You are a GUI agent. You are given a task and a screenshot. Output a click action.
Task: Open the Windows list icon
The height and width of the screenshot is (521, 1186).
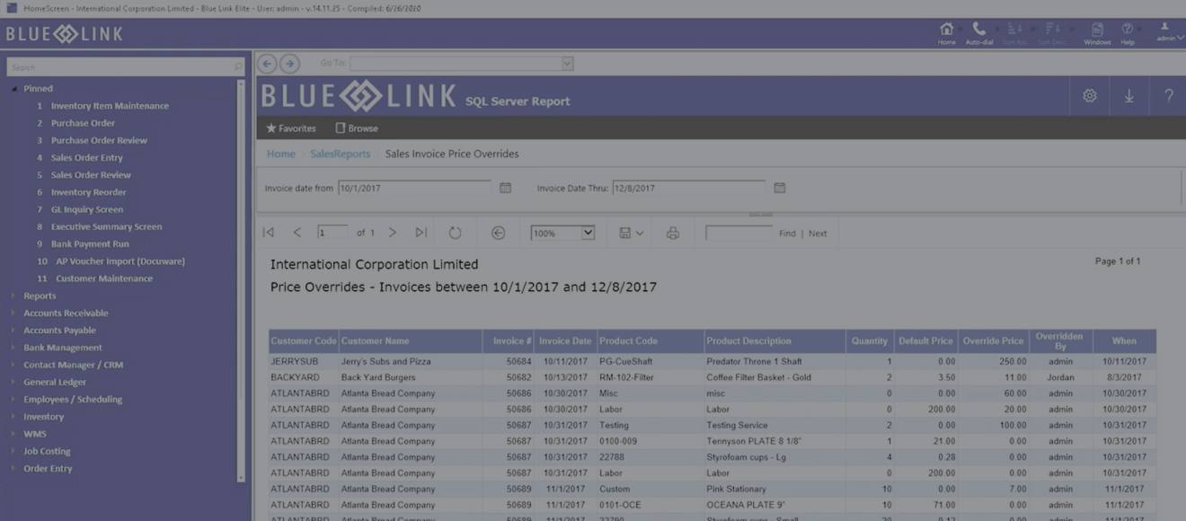pyautogui.click(x=1097, y=31)
